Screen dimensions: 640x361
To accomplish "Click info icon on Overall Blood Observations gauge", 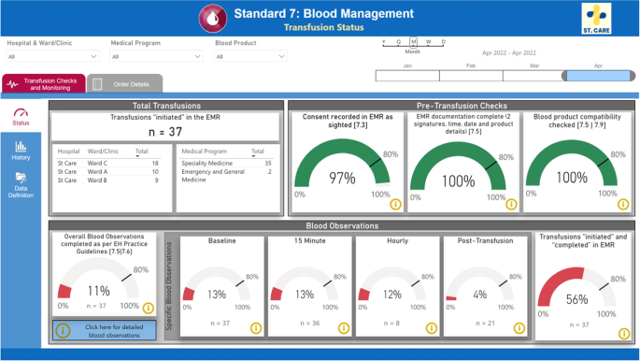I will (x=149, y=308).
